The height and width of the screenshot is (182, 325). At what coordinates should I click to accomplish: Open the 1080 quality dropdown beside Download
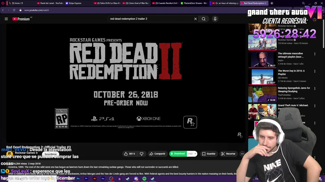192,154
